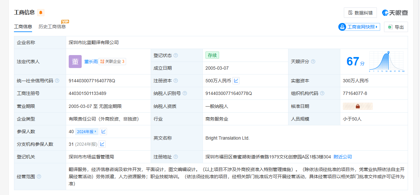Image resolution: width=420 pixels, height=195 pixels.
Task: Open the 分支机构参保人数 trend chart icon
Action: (x=102, y=144)
